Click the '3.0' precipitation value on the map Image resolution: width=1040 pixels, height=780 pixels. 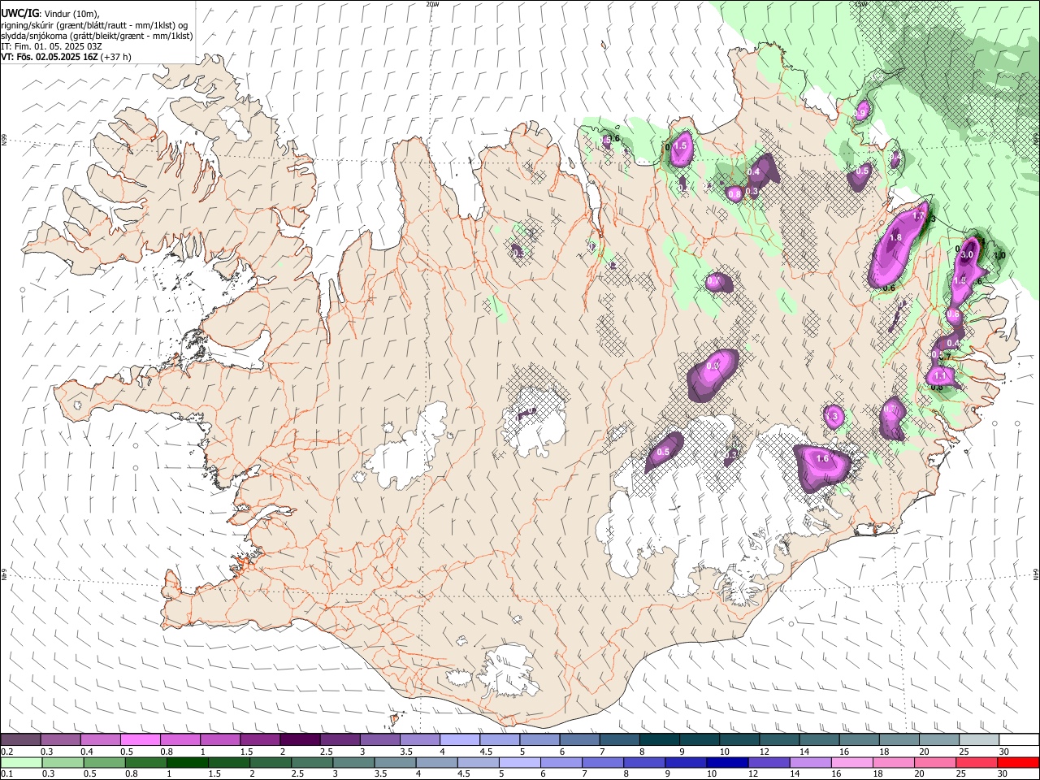pos(967,254)
